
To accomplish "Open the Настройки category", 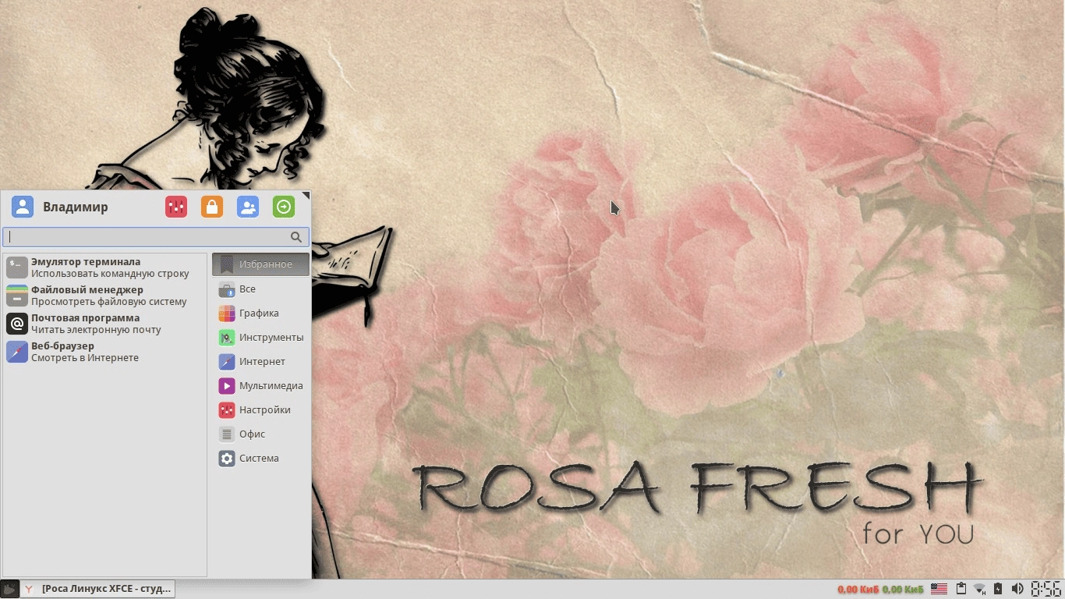I will pos(260,409).
